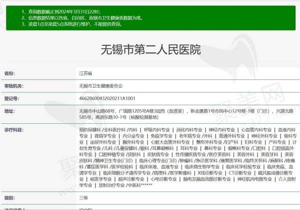Select 神经肌肉电图专业 in departments list
The height and width of the screenshot is (210, 300).
[254, 179]
